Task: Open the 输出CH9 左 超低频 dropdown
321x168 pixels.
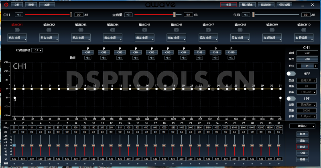Action: click(272, 38)
